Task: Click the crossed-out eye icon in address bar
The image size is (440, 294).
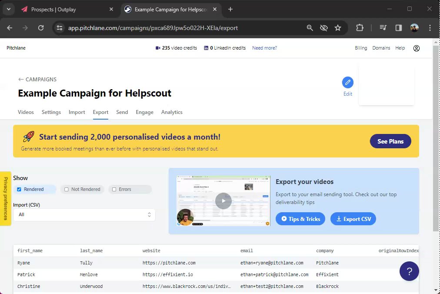Action: (x=324, y=28)
